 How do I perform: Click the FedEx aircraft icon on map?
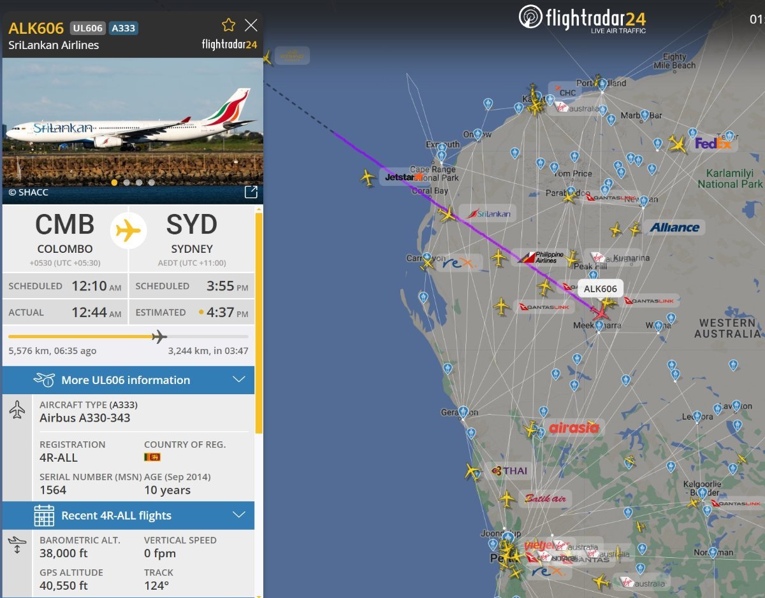[678, 145]
